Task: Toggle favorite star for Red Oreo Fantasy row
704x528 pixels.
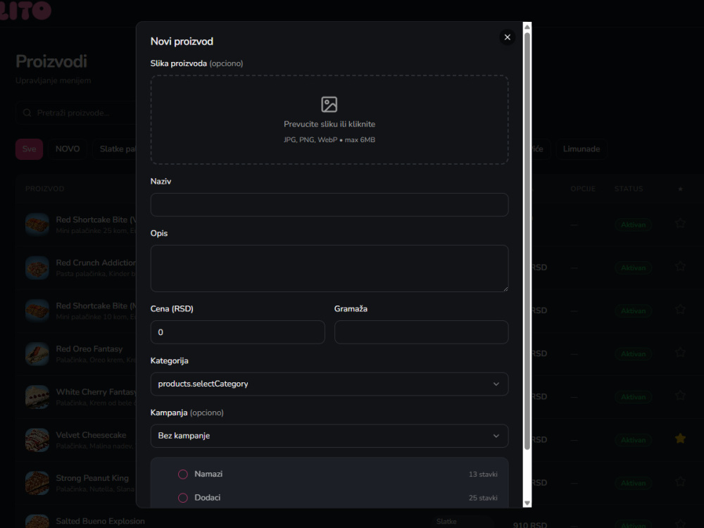Action: pos(680,353)
